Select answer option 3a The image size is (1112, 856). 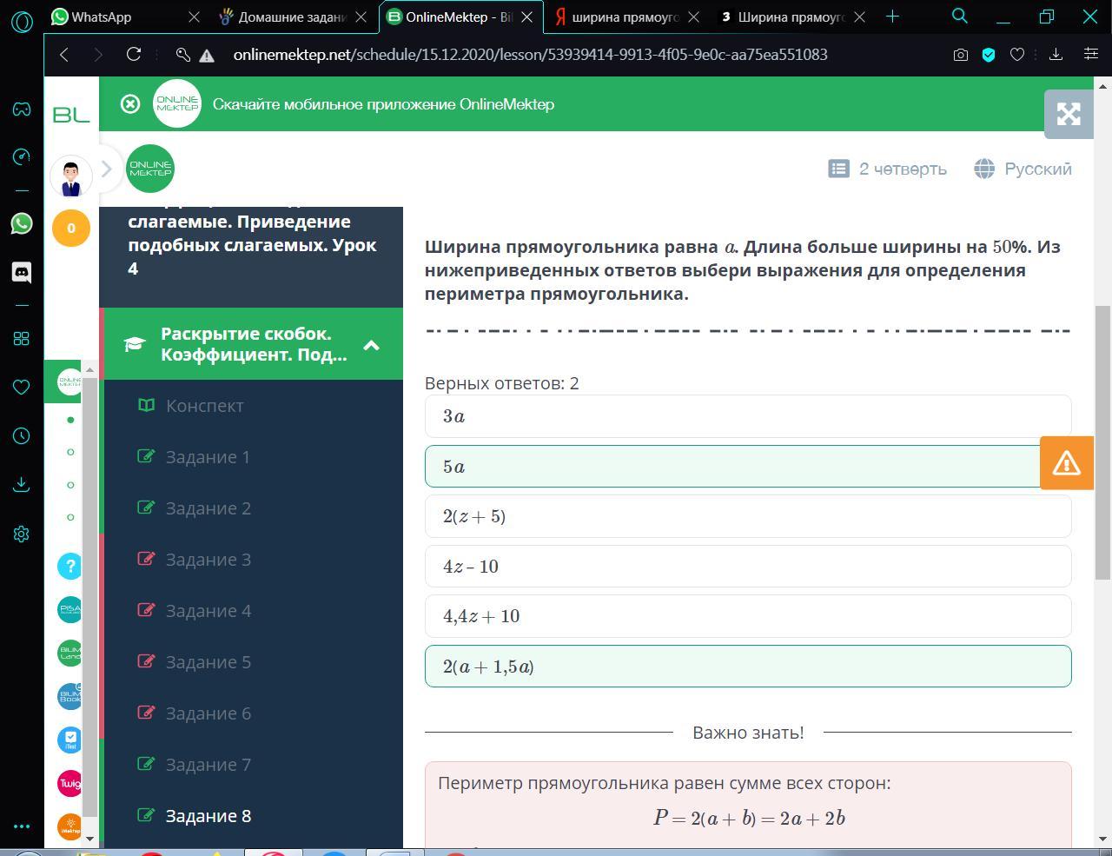point(747,416)
